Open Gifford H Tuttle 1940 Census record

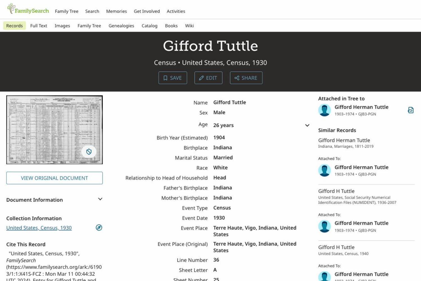(x=336, y=247)
